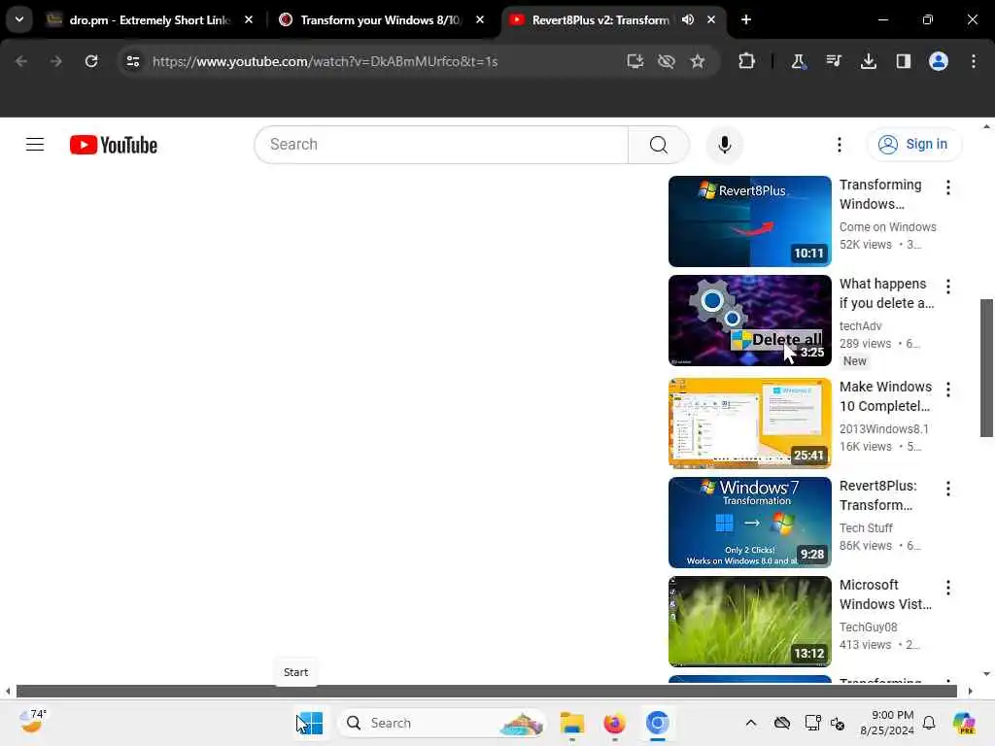Start voice search with the microphone
Screen dimensions: 995x746
click(724, 145)
